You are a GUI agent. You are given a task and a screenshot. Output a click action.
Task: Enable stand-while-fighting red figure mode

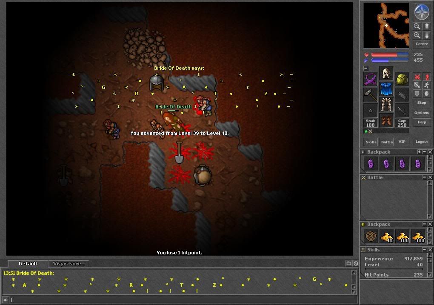pyautogui.click(x=426, y=77)
